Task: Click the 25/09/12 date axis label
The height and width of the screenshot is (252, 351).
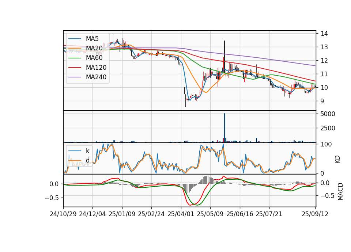Action: 315,214
